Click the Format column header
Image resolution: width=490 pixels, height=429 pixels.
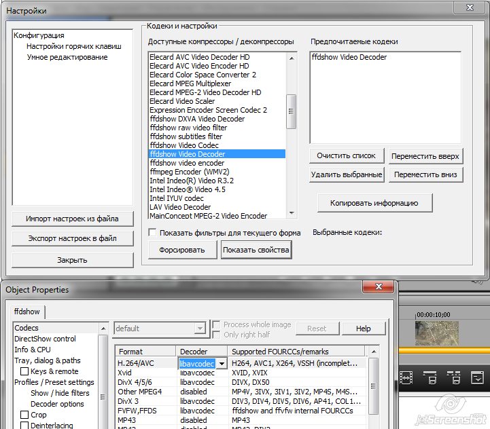click(146, 352)
